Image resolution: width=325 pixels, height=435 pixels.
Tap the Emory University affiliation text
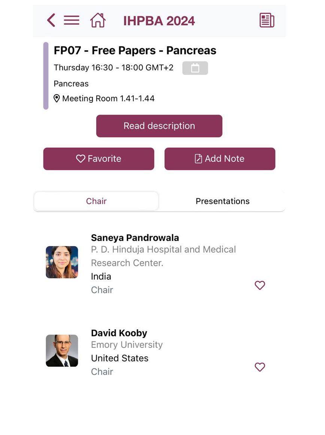click(x=127, y=345)
